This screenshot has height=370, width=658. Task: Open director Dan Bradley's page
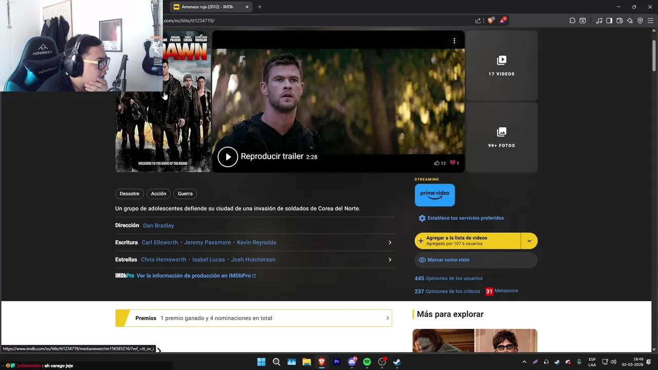coord(158,226)
